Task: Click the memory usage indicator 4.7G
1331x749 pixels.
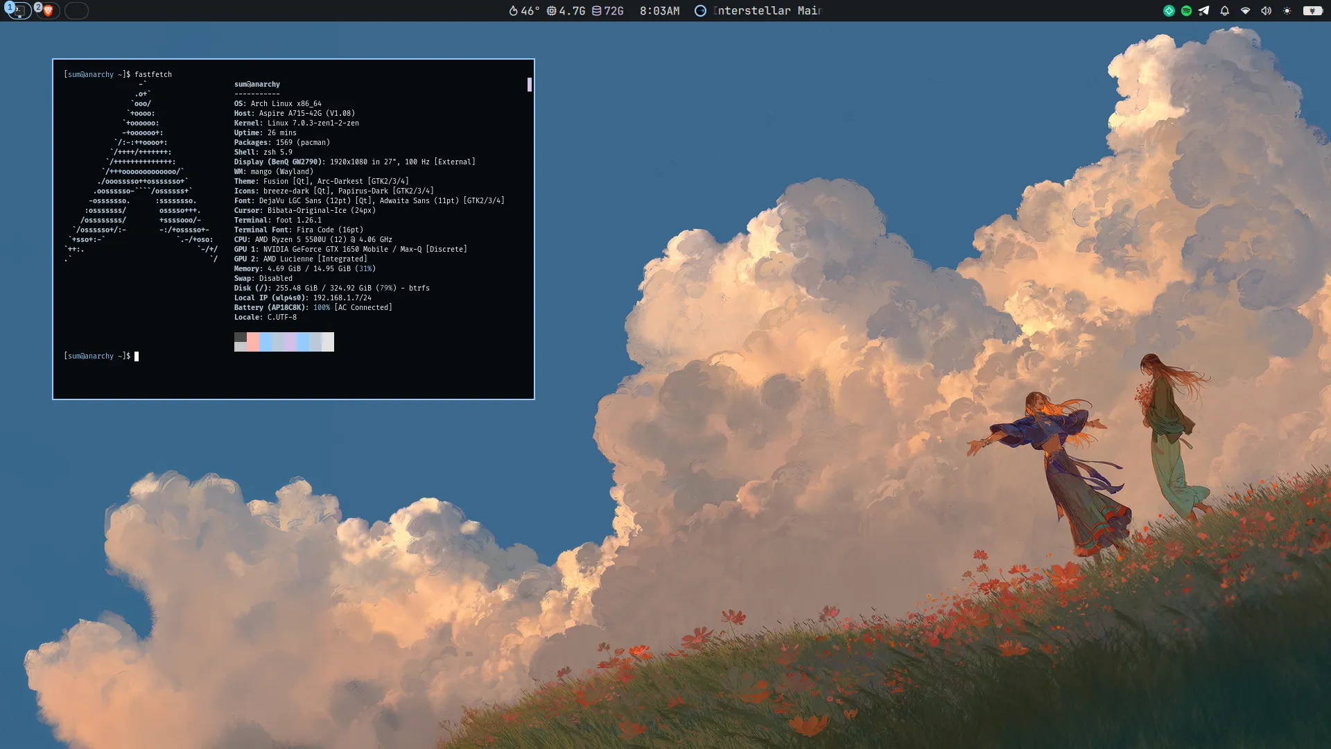Action: click(566, 10)
